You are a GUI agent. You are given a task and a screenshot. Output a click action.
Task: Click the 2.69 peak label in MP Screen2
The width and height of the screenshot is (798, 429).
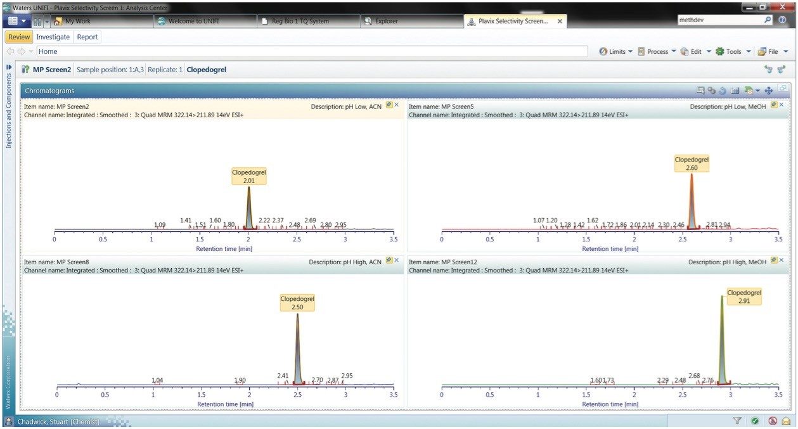(x=310, y=221)
